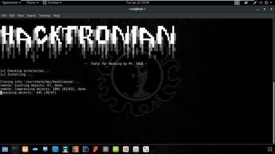275x154 pixels.
Task: Open the Search menu
Action: tap(31, 15)
